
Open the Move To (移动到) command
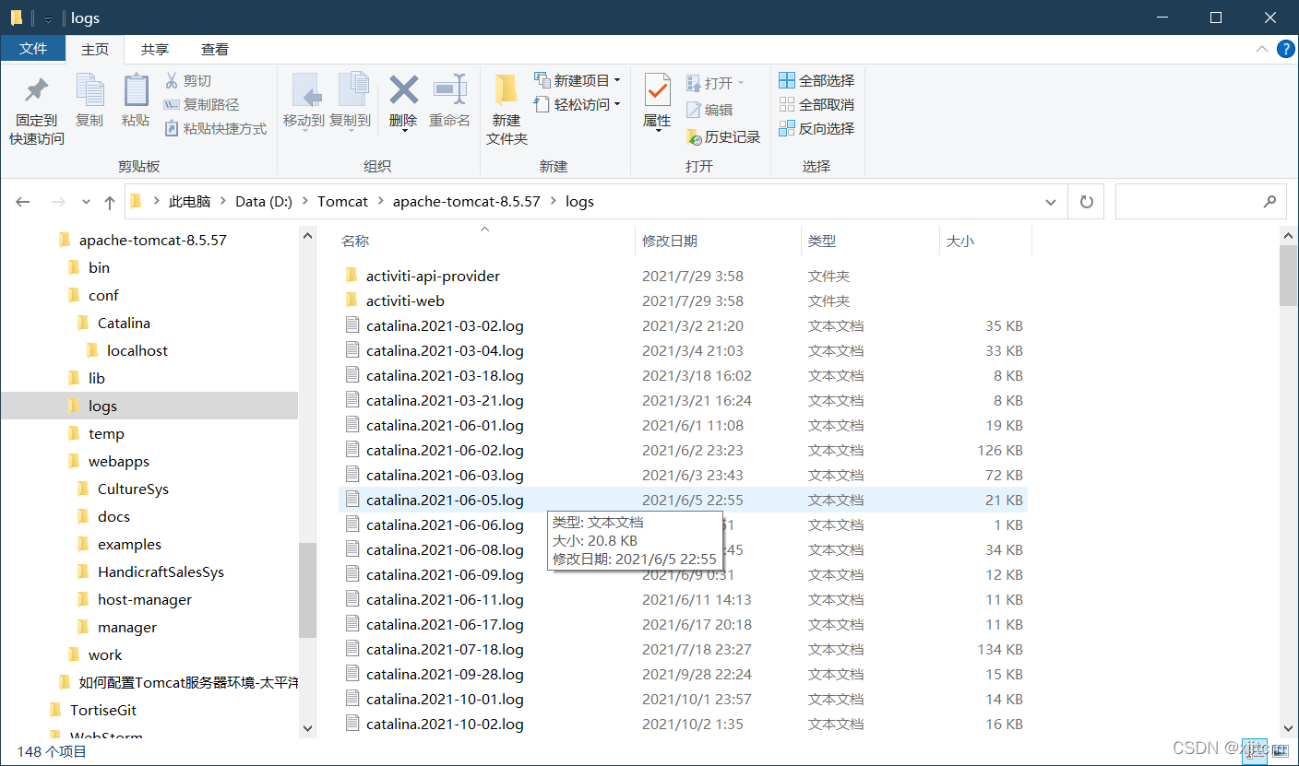click(304, 100)
